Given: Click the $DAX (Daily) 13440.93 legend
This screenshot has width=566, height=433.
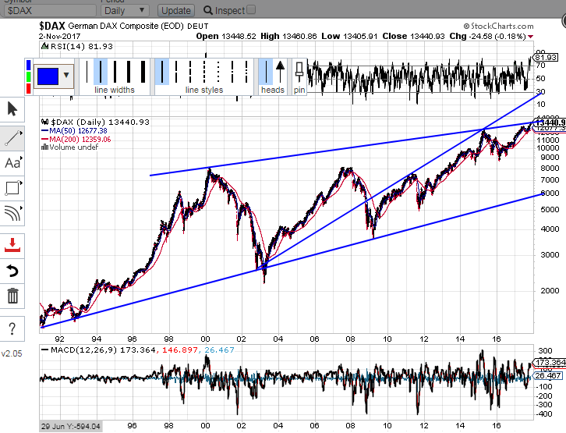Looking at the screenshot, I should 95,122.
